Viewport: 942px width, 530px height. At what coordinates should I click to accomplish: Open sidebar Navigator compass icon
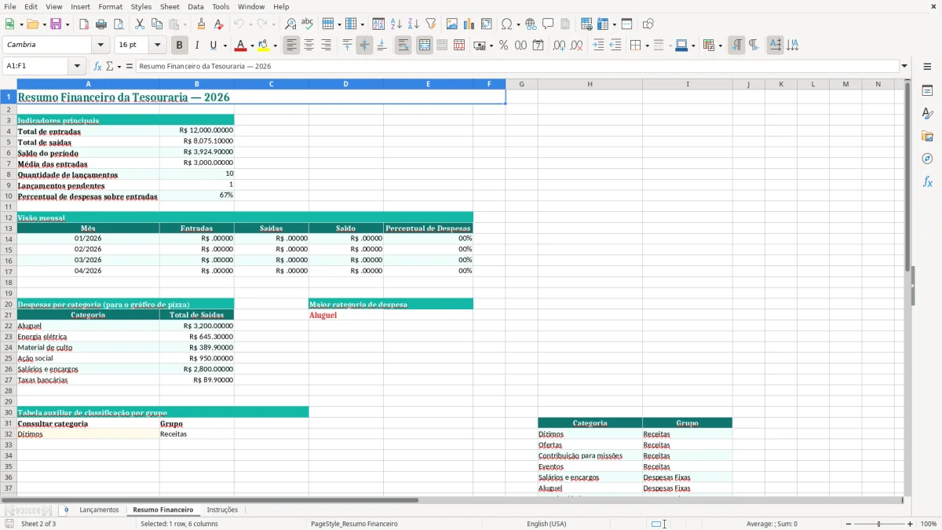[927, 159]
